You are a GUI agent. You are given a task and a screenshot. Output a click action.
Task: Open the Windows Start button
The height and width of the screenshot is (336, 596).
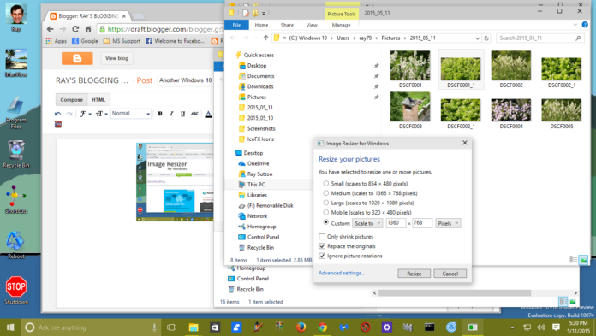click(x=10, y=327)
